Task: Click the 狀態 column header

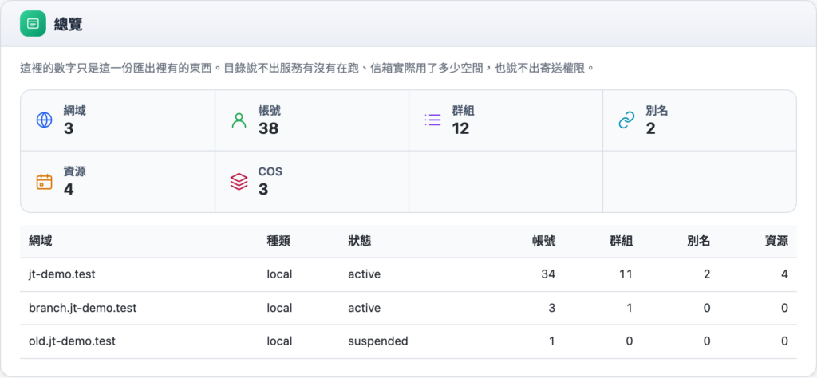Action: (x=360, y=241)
